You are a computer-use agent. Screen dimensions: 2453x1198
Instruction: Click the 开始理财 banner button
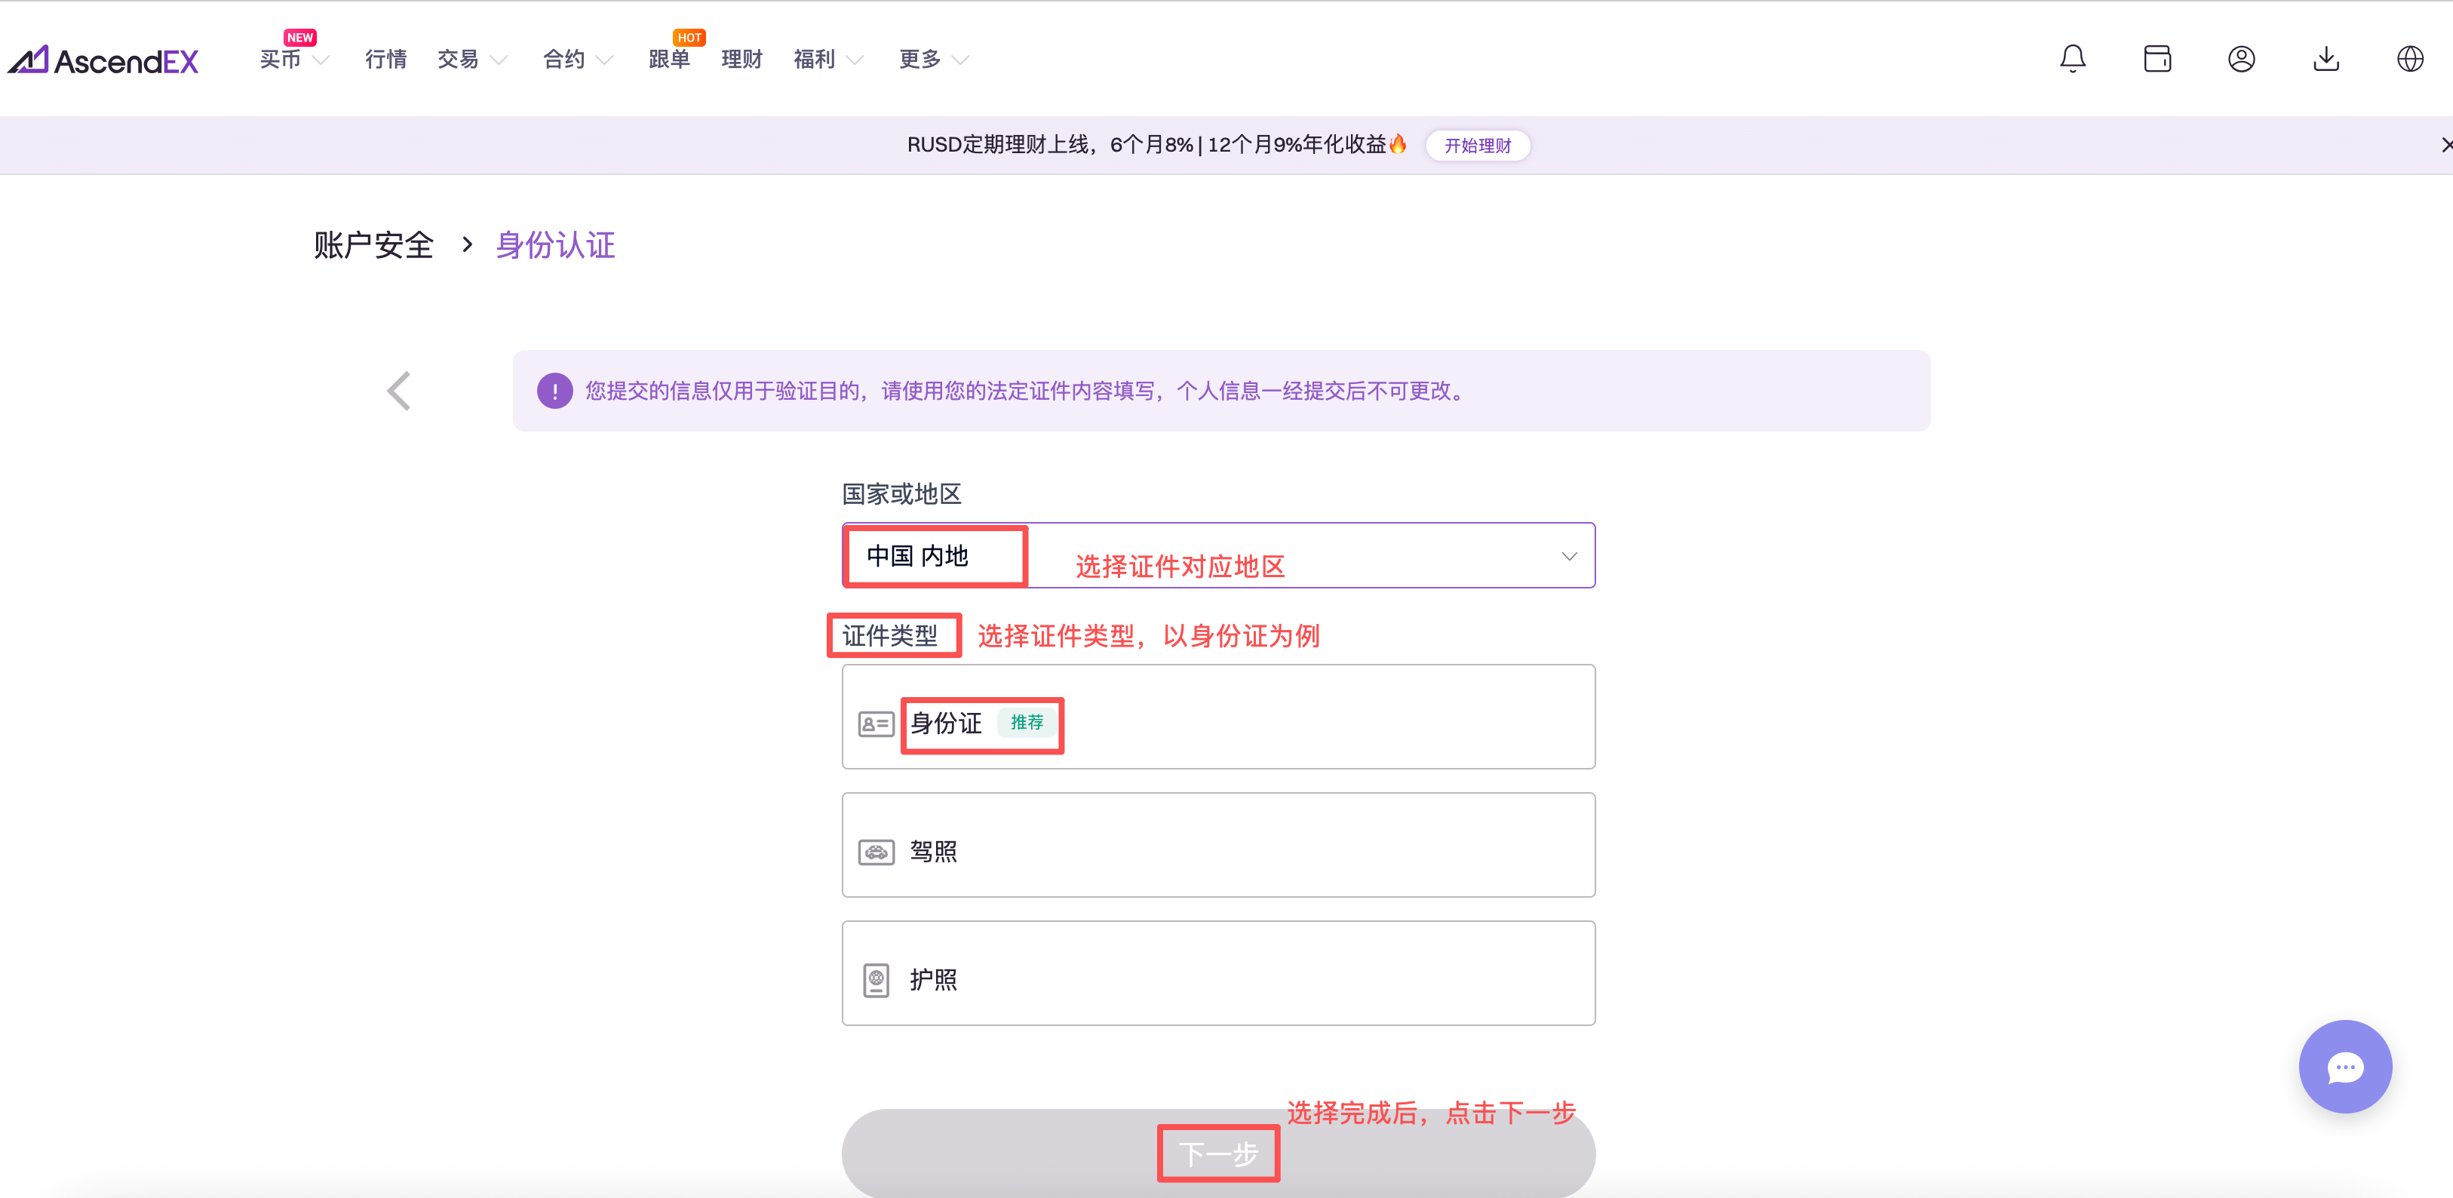coord(1477,146)
